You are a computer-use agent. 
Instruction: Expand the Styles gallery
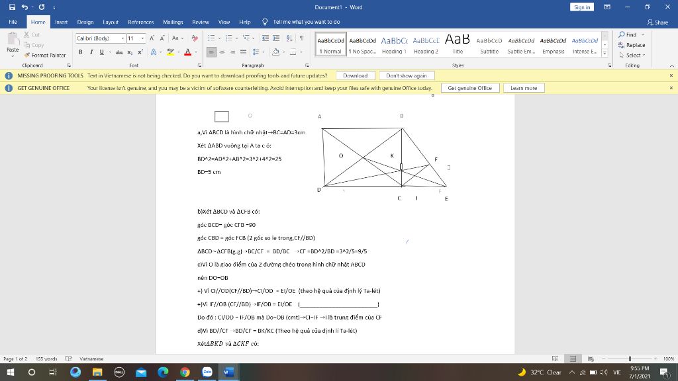click(605, 54)
